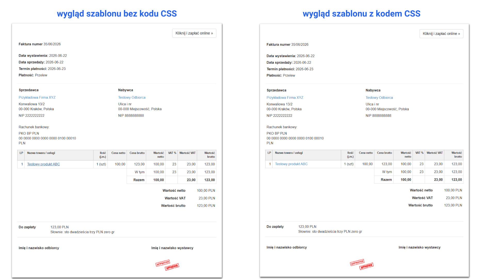
Task: Click 'NIP 2222222222' in left invoice
Action: coord(31,115)
